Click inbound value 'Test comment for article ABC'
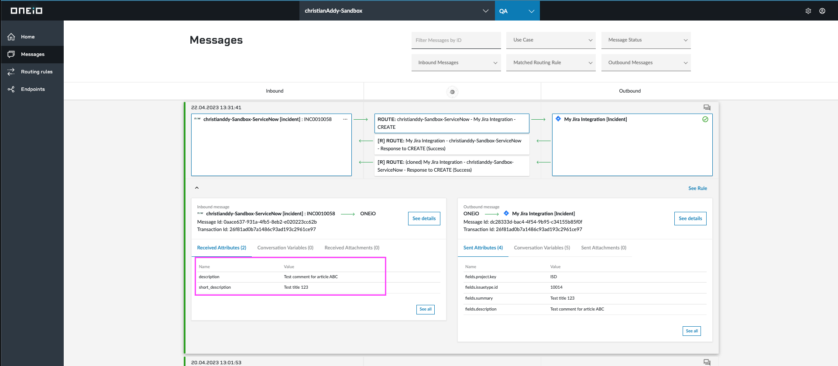Screen dimensions: 838x366 (x=311, y=277)
